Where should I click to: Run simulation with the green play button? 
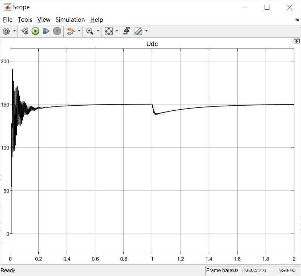click(35, 31)
